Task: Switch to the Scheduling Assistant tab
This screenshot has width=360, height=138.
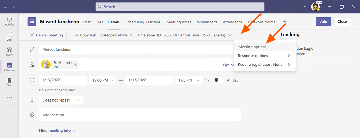Action: pos(143,22)
